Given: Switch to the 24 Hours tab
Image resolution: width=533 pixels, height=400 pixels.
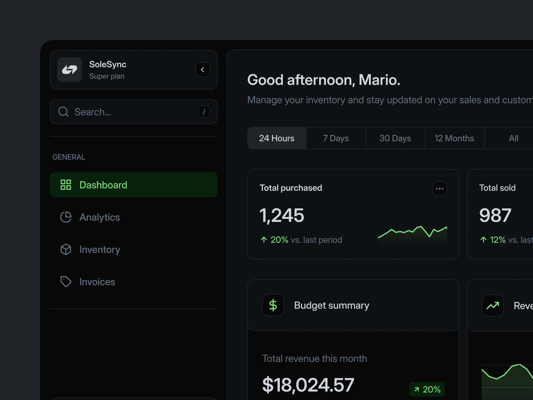Looking at the screenshot, I should 277,138.
